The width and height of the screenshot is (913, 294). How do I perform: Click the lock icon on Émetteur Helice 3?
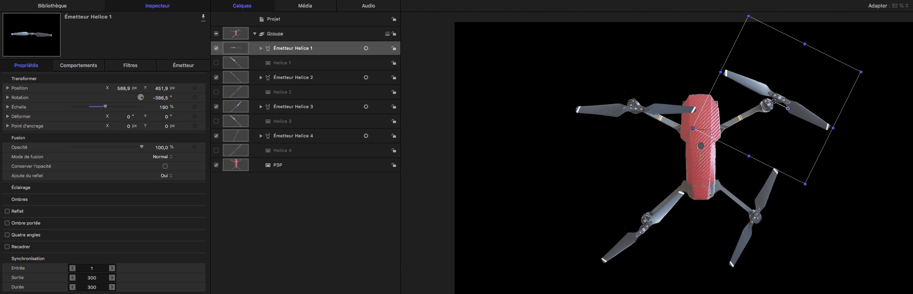click(394, 107)
